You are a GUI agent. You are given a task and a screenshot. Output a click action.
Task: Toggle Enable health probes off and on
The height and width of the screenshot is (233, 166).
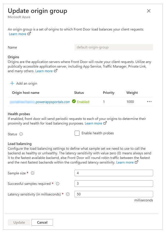pyautogui.click(x=77, y=133)
